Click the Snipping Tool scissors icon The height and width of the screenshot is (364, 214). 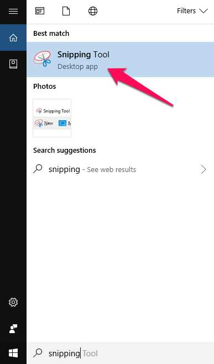42,59
